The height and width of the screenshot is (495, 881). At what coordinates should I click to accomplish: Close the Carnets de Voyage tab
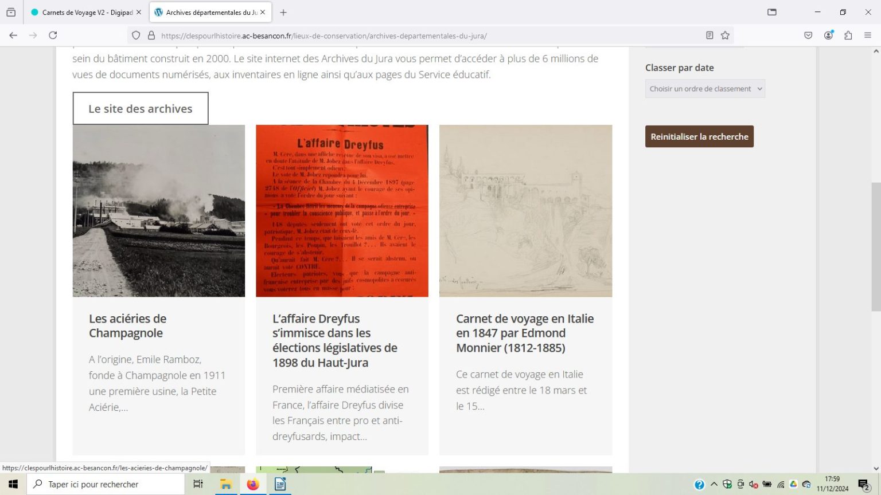(138, 12)
